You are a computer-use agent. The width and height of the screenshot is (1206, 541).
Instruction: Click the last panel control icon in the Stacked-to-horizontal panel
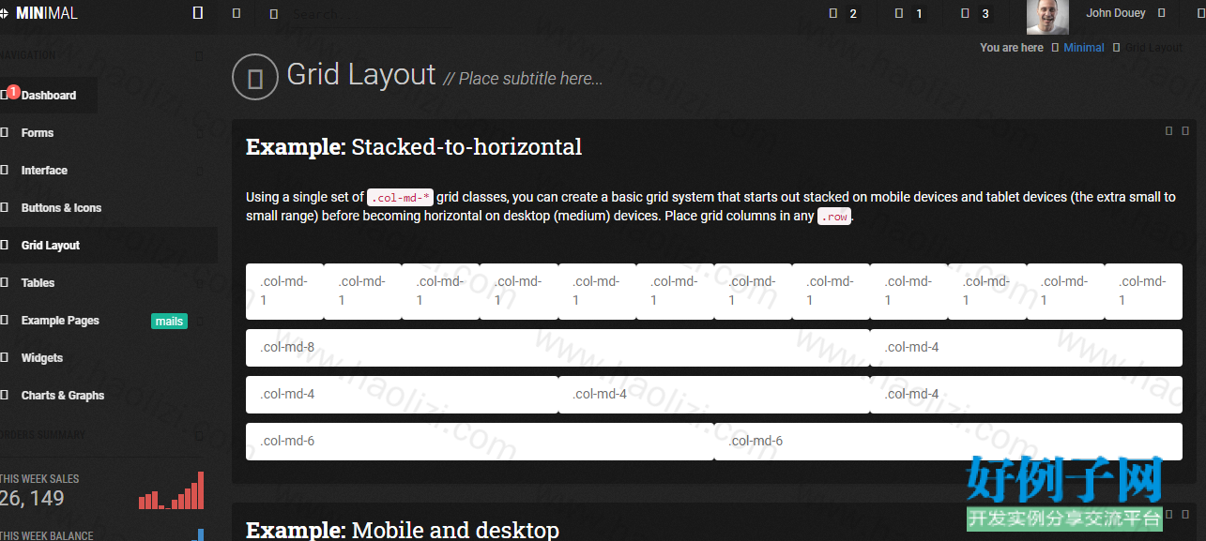[x=1185, y=131]
